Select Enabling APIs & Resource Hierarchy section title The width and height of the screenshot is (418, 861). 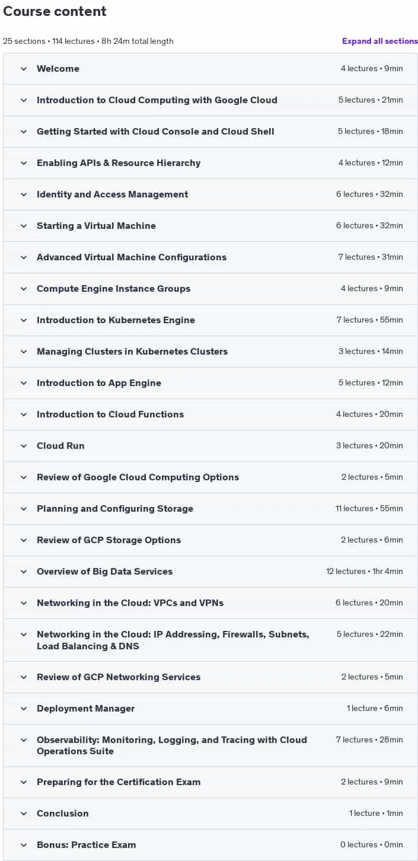119,163
